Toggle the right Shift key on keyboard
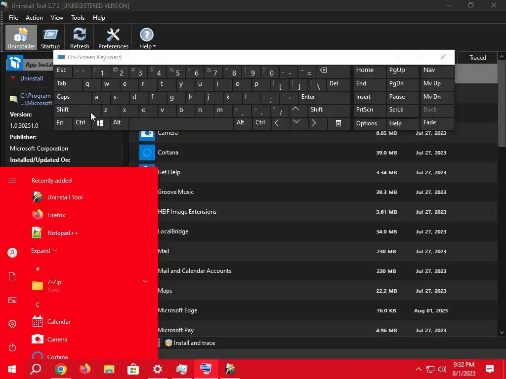 coord(329,111)
